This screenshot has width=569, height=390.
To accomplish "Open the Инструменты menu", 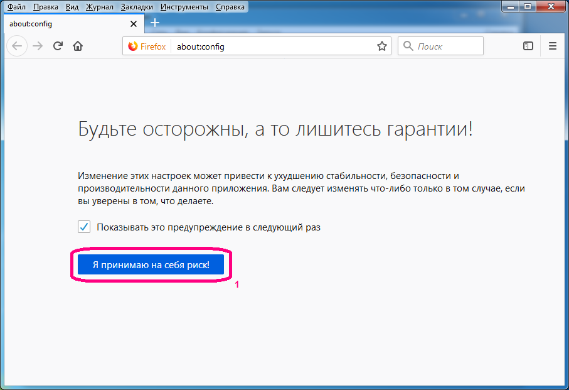I will click(184, 8).
